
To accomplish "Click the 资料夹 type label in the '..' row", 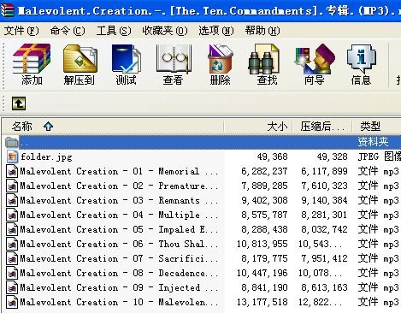I will point(373,142).
